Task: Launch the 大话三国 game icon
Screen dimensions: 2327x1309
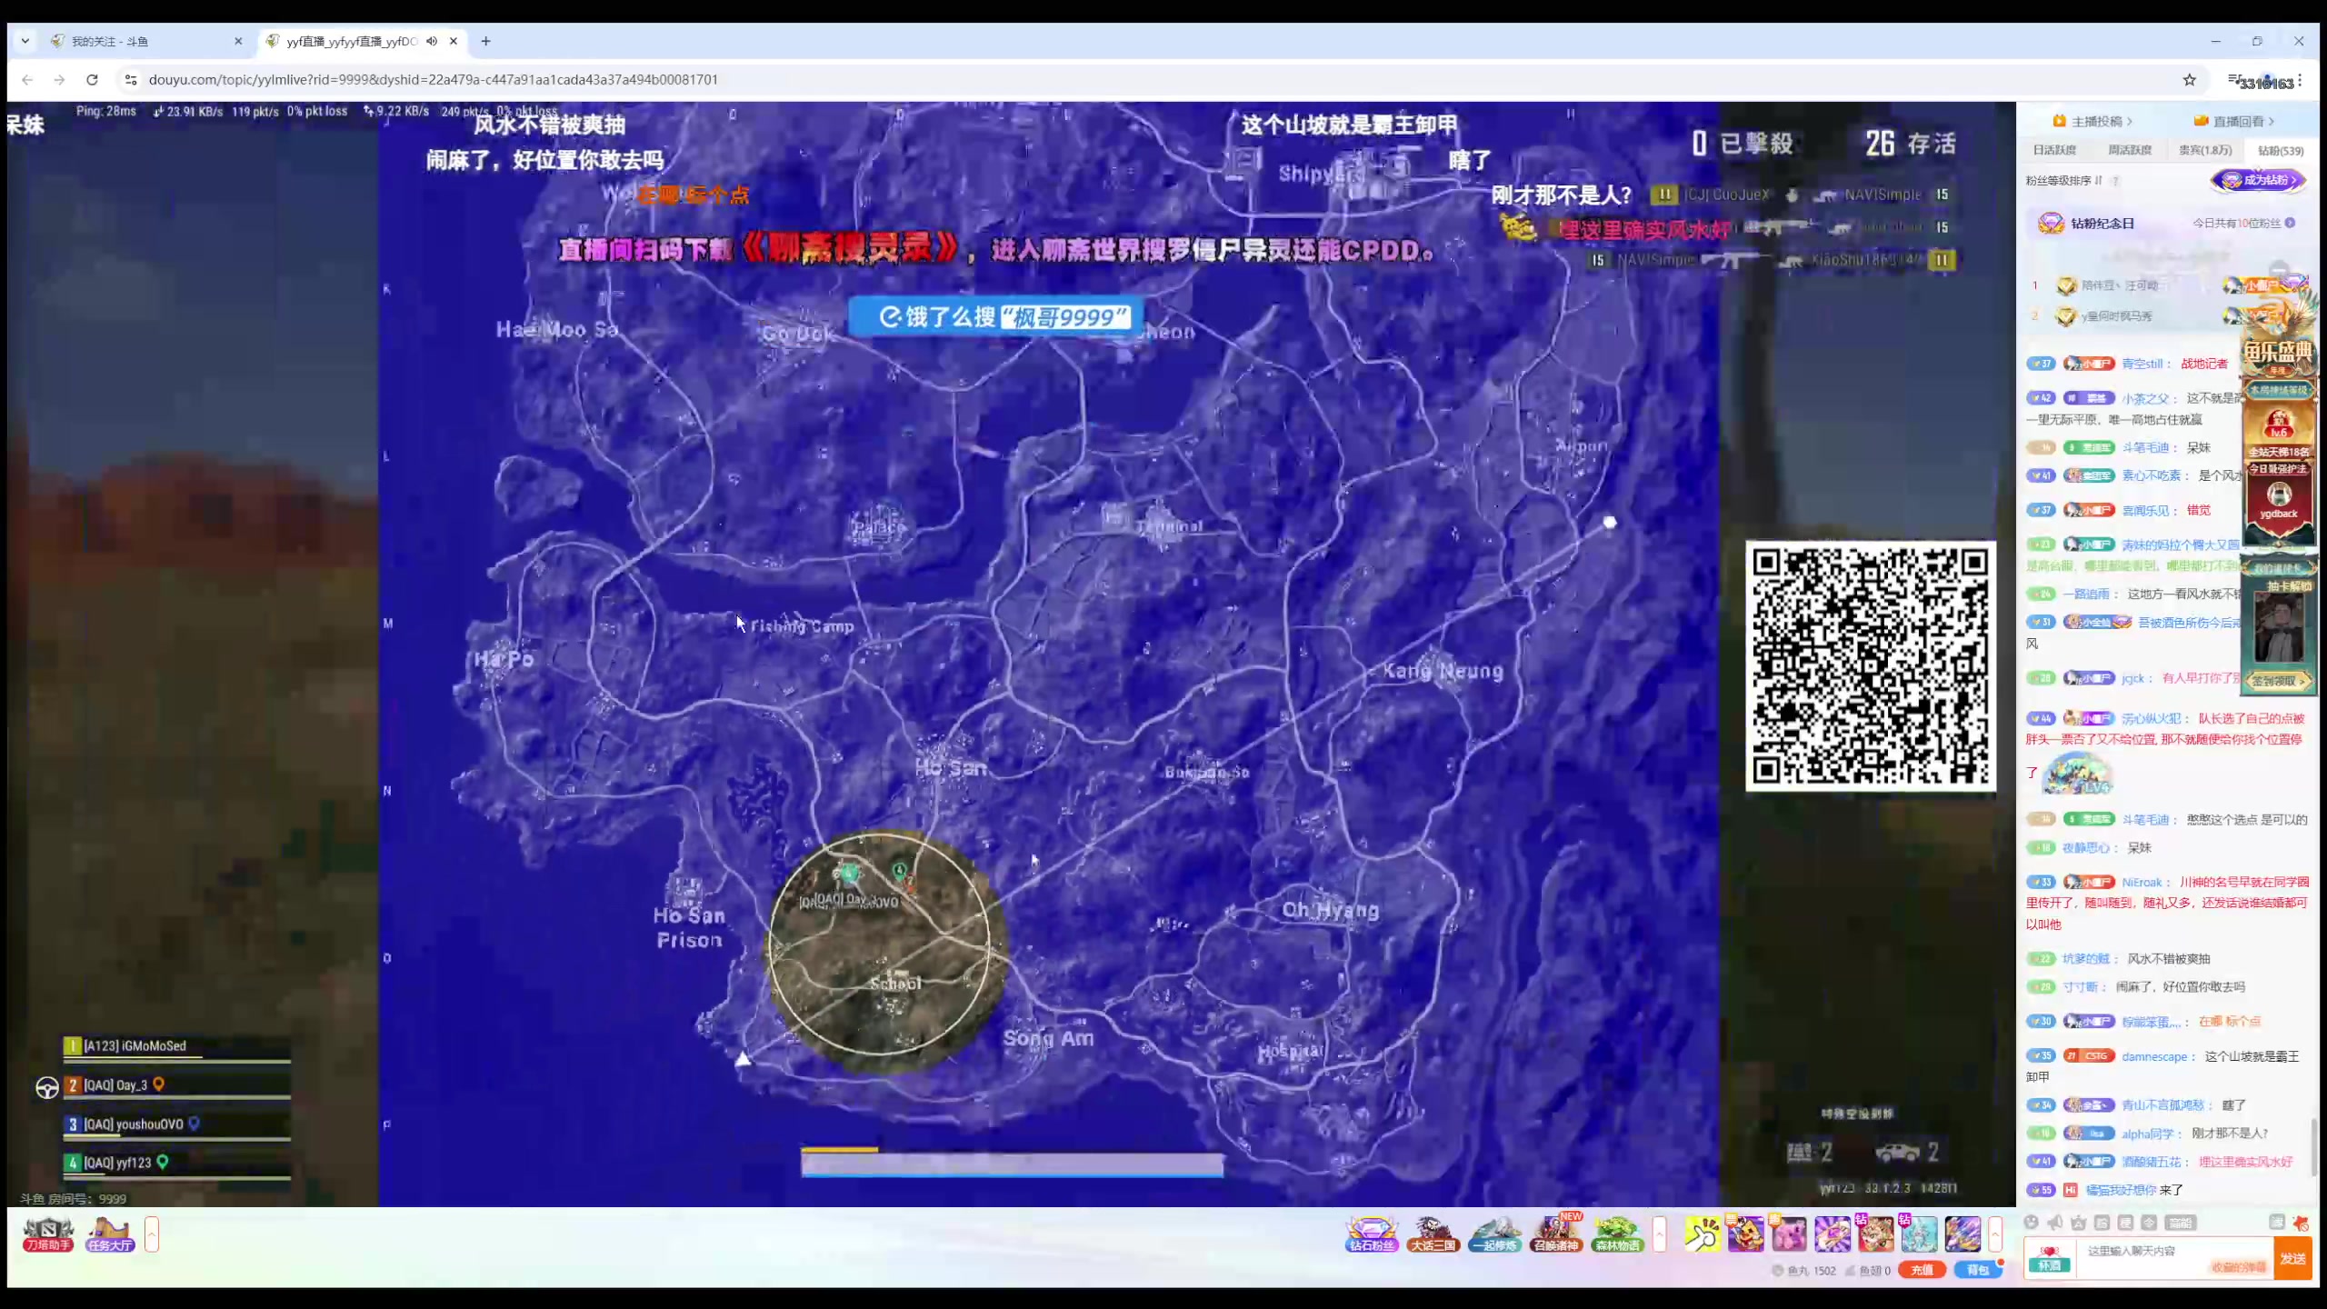Action: (1433, 1234)
